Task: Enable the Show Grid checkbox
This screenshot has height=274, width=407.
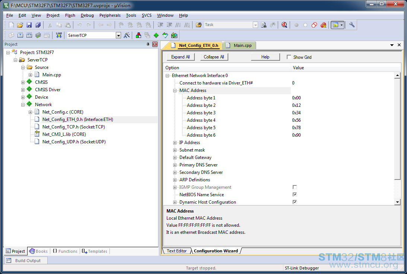Action: [289, 57]
